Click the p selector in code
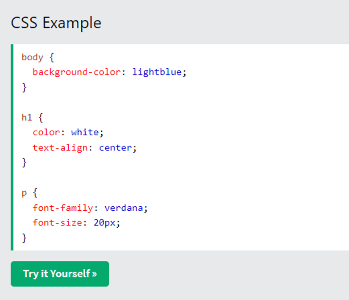The width and height of the screenshot is (349, 300). click(24, 193)
